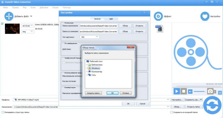The width and height of the screenshot is (223, 118).
Task: Open the Play menu
Action: 25,7
